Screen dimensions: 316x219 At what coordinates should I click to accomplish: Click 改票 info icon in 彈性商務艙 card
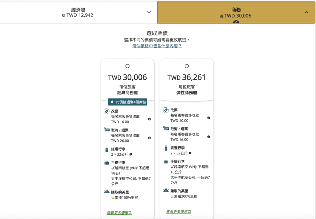[209, 118]
